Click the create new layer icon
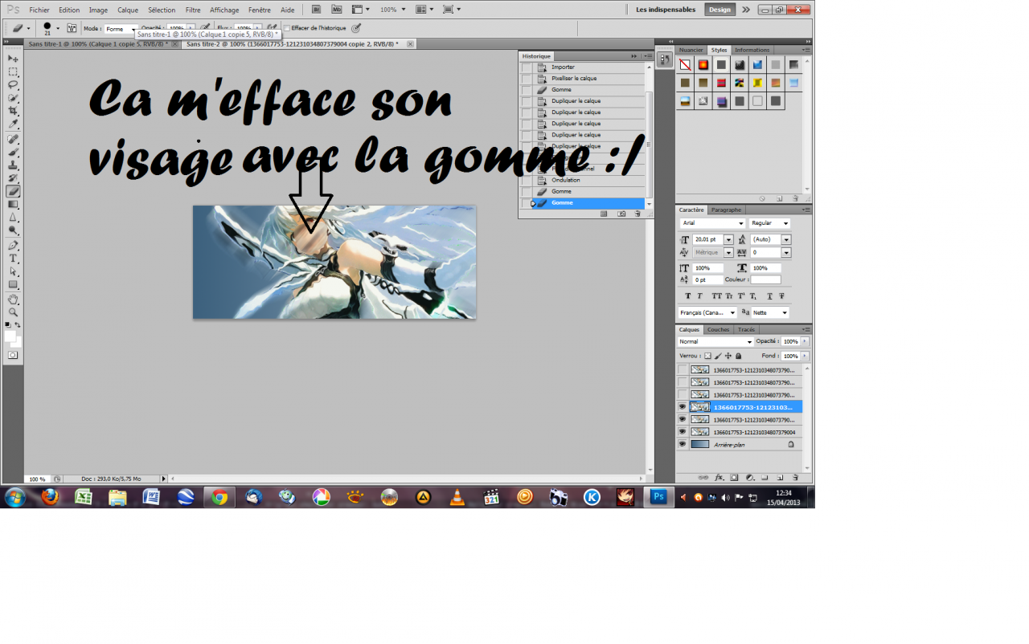Image resolution: width=1029 pixels, height=644 pixels. (780, 477)
